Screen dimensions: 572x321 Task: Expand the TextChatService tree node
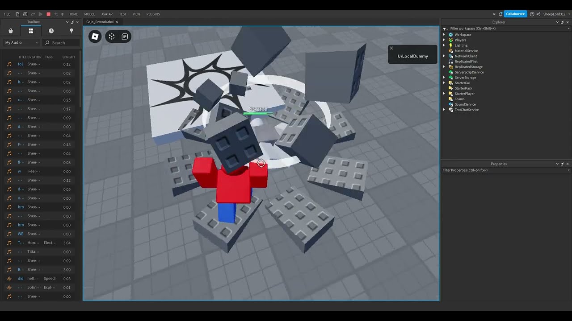pyautogui.click(x=444, y=110)
